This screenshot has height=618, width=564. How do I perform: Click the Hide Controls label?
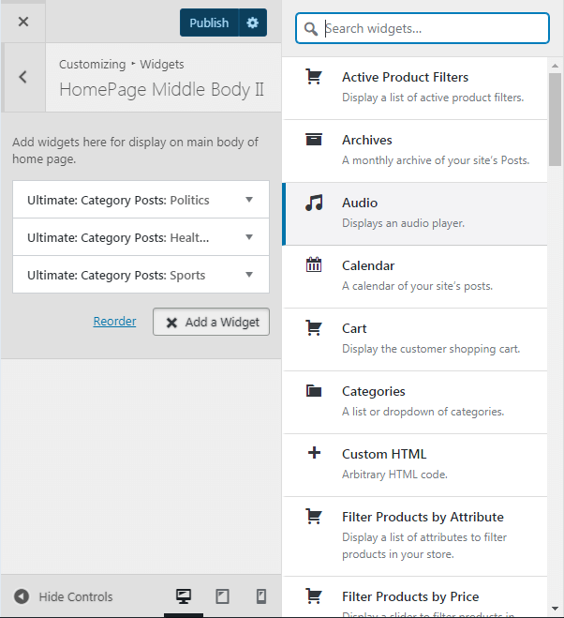pyautogui.click(x=76, y=596)
